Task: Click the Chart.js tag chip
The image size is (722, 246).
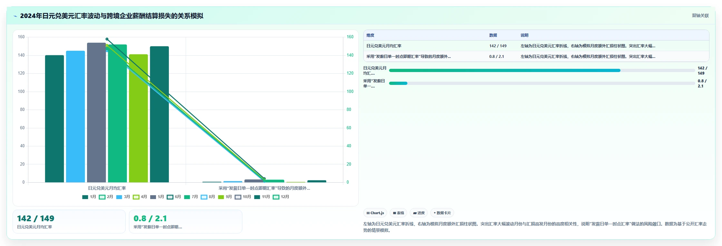Action: [x=375, y=213]
